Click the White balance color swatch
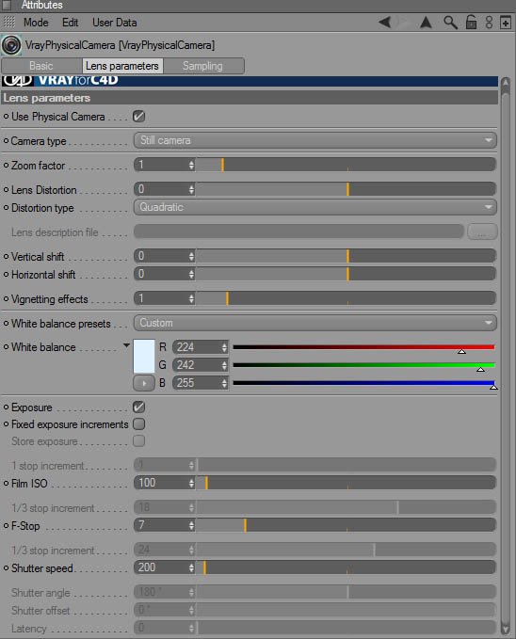 (144, 356)
